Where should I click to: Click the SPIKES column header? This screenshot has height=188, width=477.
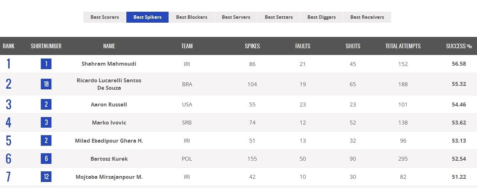click(x=252, y=46)
